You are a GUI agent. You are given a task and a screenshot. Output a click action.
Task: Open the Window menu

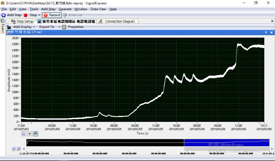[x=81, y=9]
